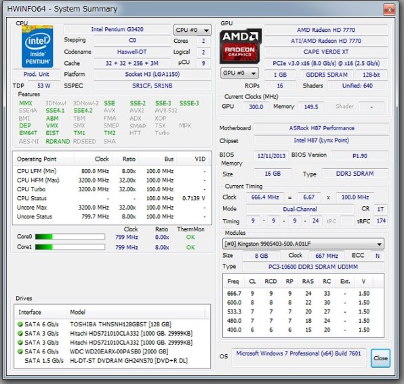Image resolution: width=404 pixels, height=384 pixels.
Task: Click the memory clock 666.4 MHz field
Action: pyautogui.click(x=265, y=197)
